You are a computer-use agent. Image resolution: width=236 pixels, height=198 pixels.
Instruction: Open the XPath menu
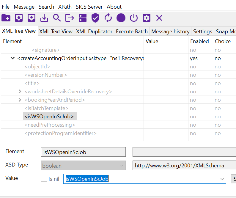pyautogui.click(x=65, y=7)
